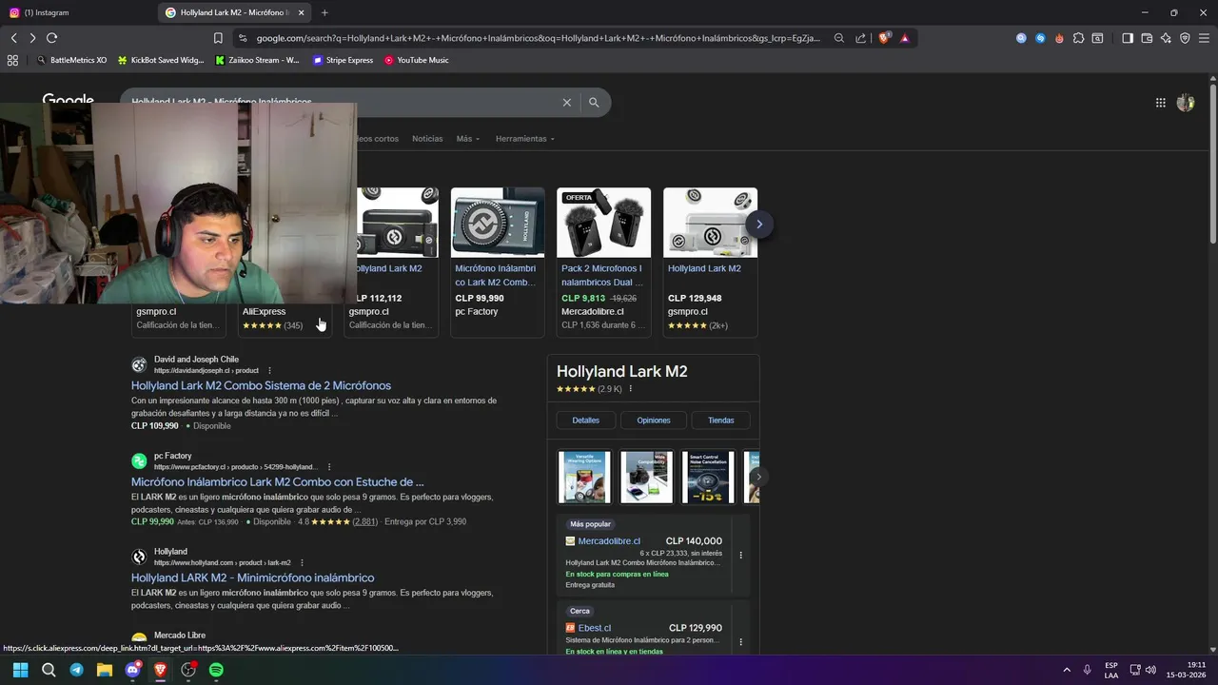Open the Google account avatar

coord(1186,103)
